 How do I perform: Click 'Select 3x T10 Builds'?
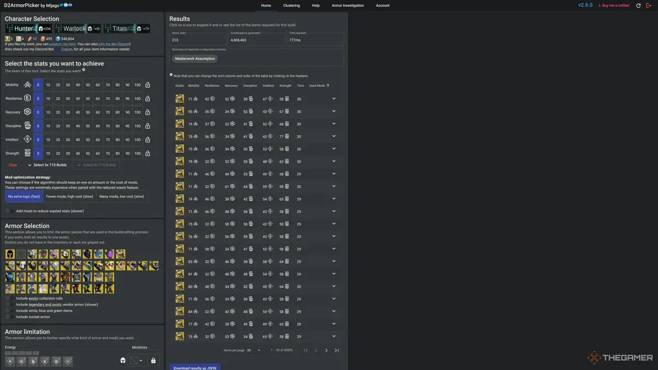point(47,165)
